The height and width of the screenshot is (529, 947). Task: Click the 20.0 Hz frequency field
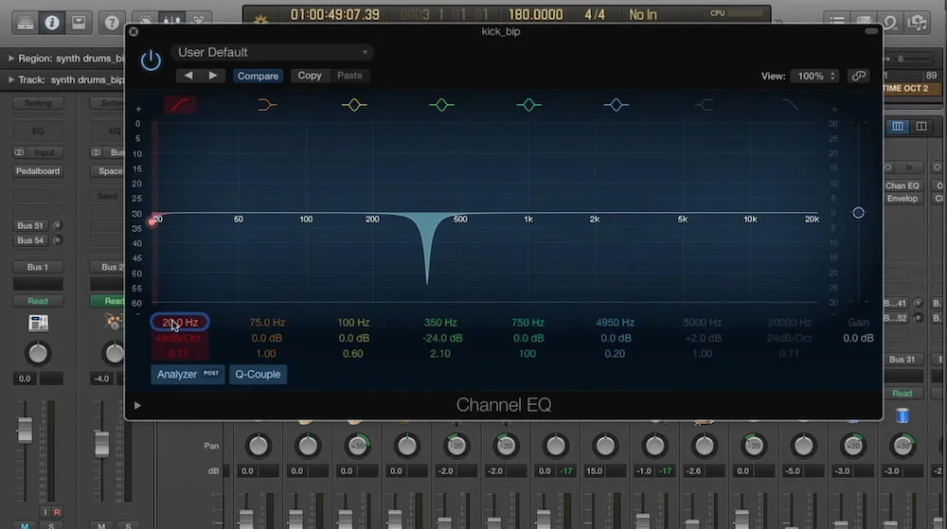(180, 322)
